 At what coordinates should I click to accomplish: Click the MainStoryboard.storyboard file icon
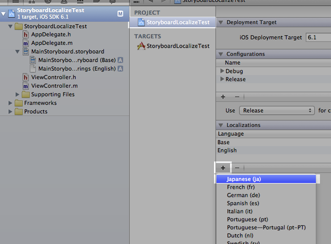(x=26, y=52)
